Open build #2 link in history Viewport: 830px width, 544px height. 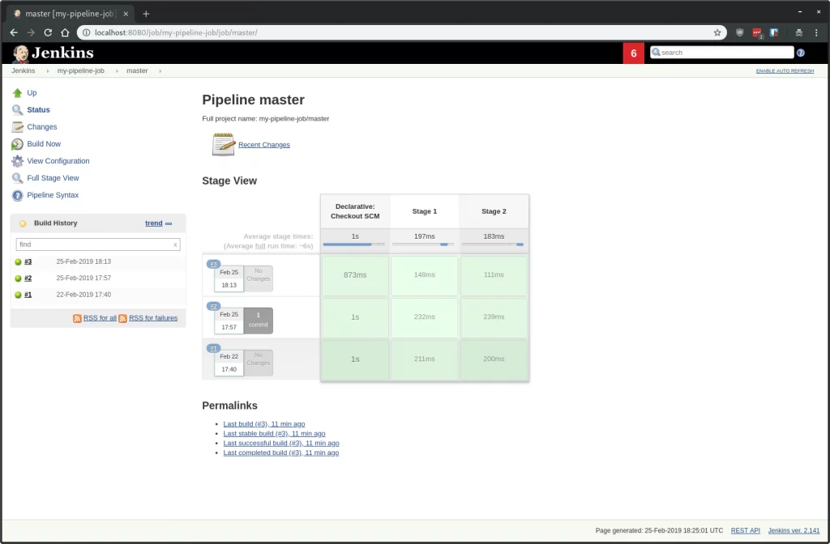point(28,278)
